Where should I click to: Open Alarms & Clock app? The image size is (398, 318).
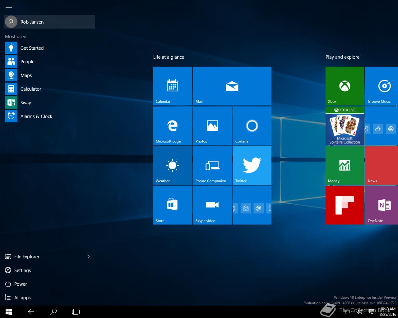(50, 116)
